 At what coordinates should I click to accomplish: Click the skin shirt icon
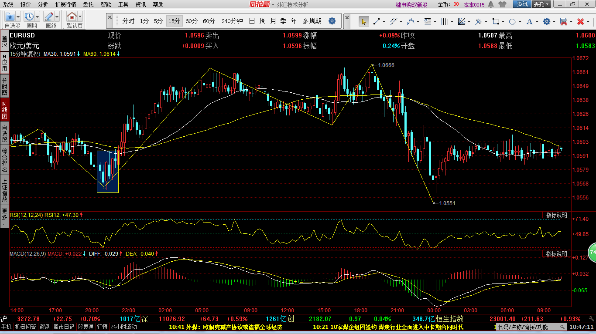[x=502, y=4]
